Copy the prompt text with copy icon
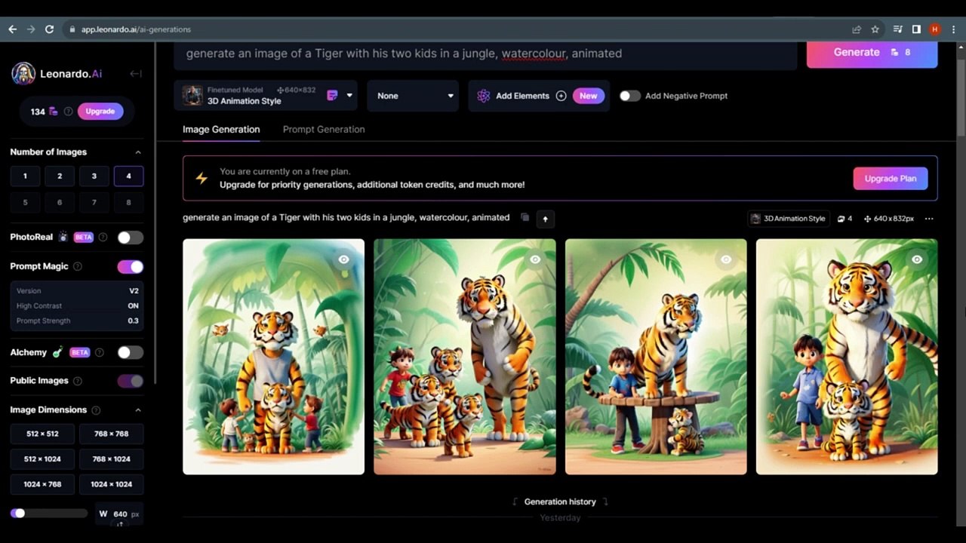This screenshot has width=966, height=543. click(525, 217)
